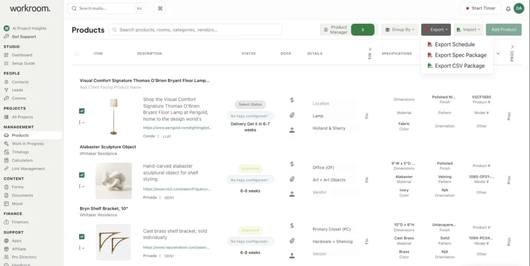
Task: Uncheck the Bryn Shelf Bracket checkbox
Action: coord(82,237)
